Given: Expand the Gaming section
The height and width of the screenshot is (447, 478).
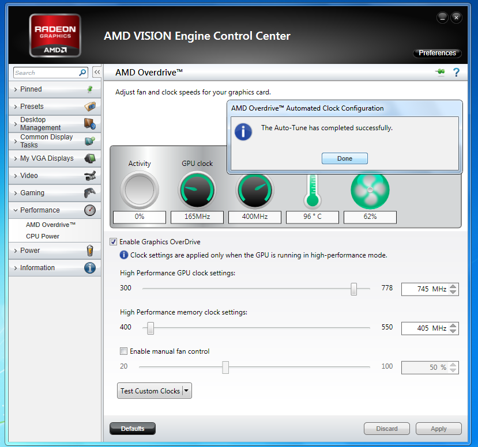Looking at the screenshot, I should (16, 193).
